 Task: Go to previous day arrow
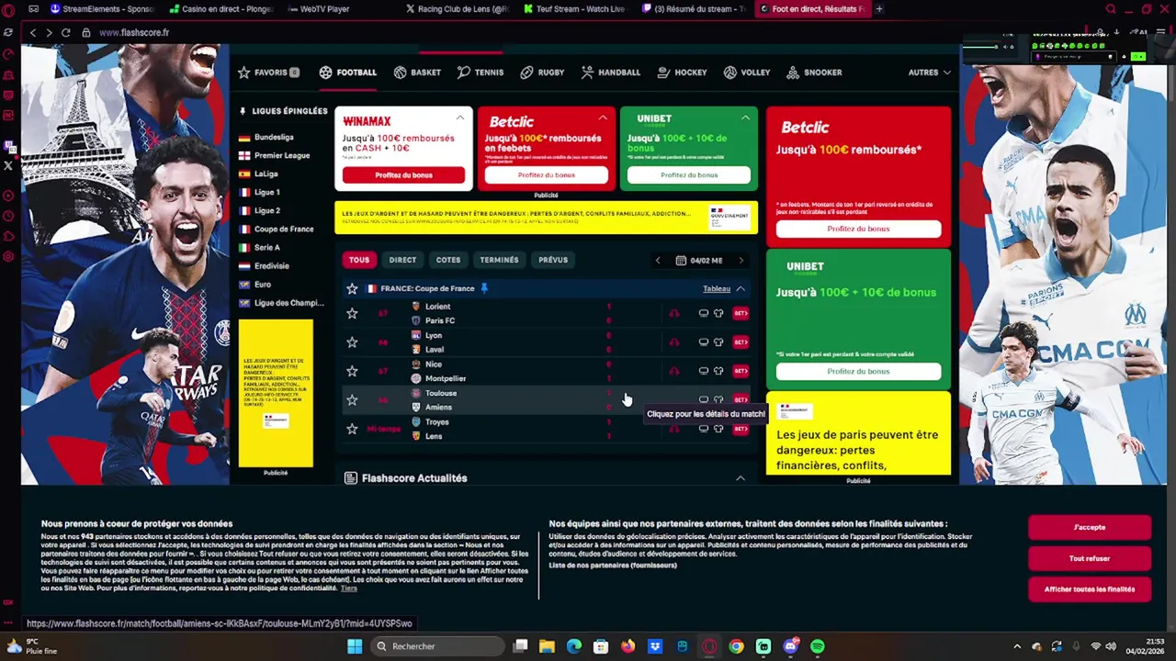(x=657, y=261)
